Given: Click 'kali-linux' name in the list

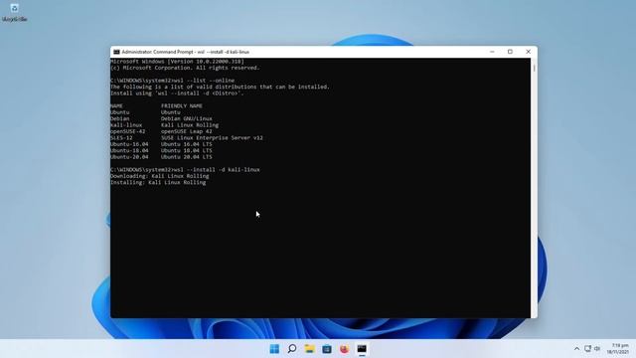Looking at the screenshot, I should 126,125.
